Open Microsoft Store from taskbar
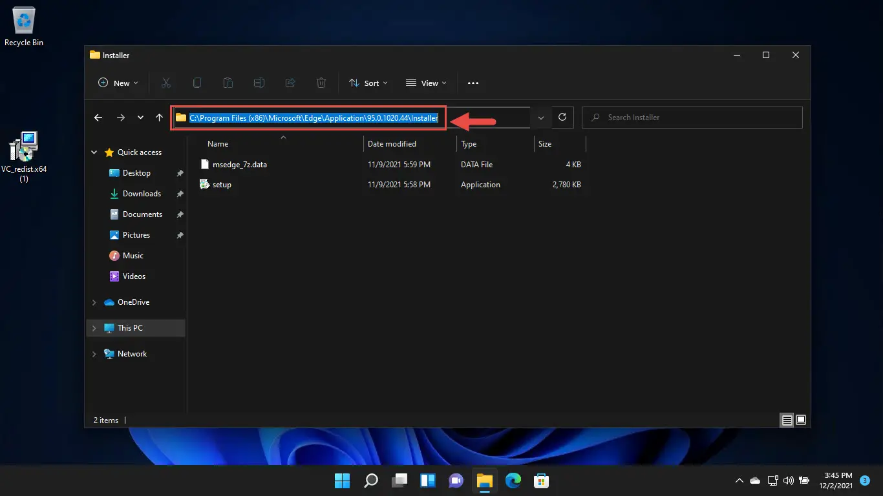Viewport: 883px width, 496px height. [542, 480]
